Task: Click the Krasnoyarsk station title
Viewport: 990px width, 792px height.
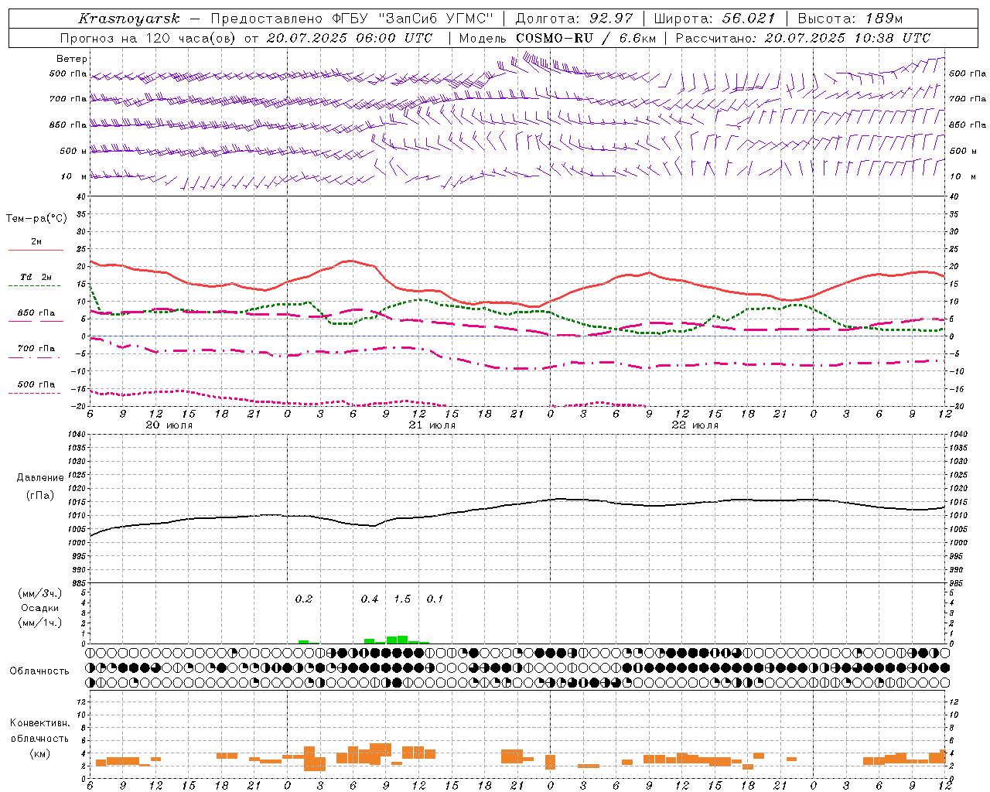Action: pyautogui.click(x=128, y=19)
